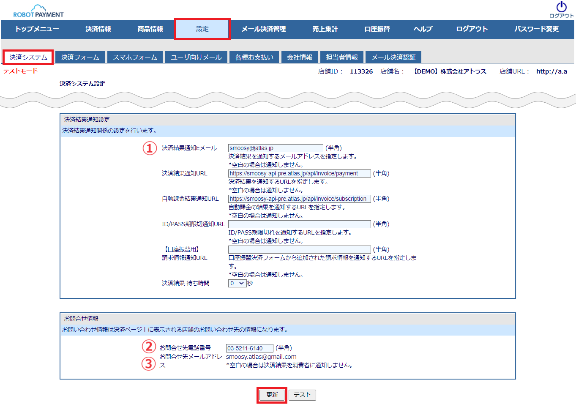Click the テストモード label
The height and width of the screenshot is (407, 576).
coord(21,71)
